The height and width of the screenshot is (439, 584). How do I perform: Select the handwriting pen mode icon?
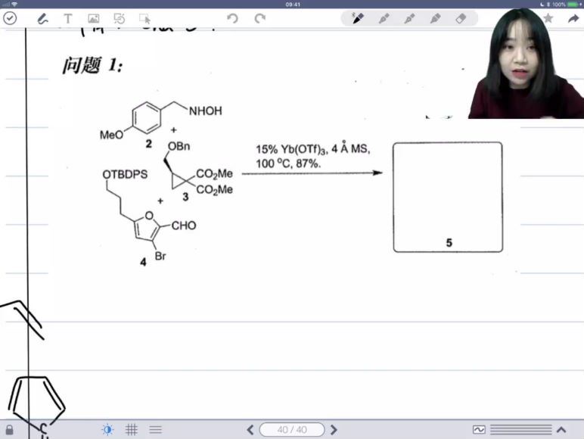tap(42, 18)
